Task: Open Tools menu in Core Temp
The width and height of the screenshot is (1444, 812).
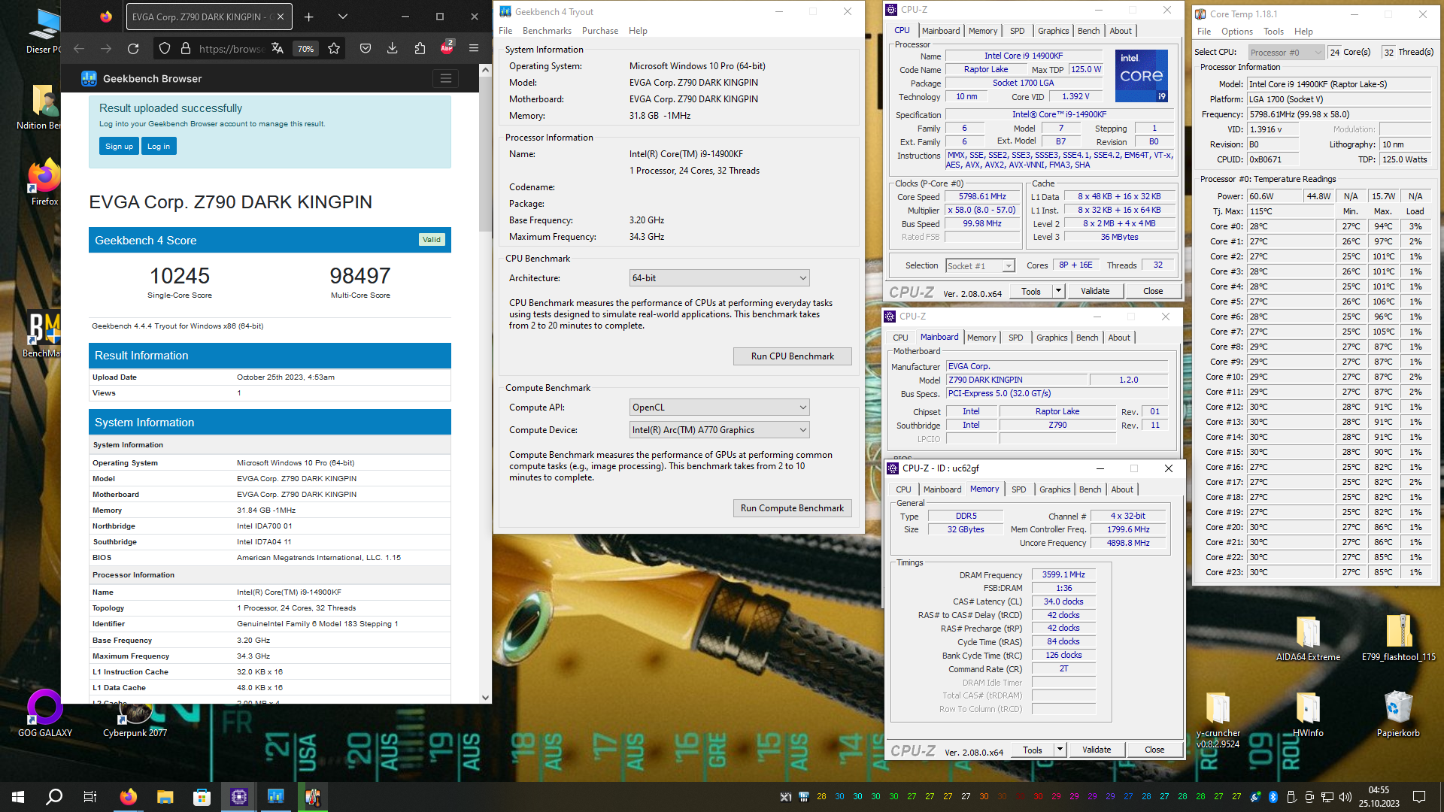Action: 1273,32
